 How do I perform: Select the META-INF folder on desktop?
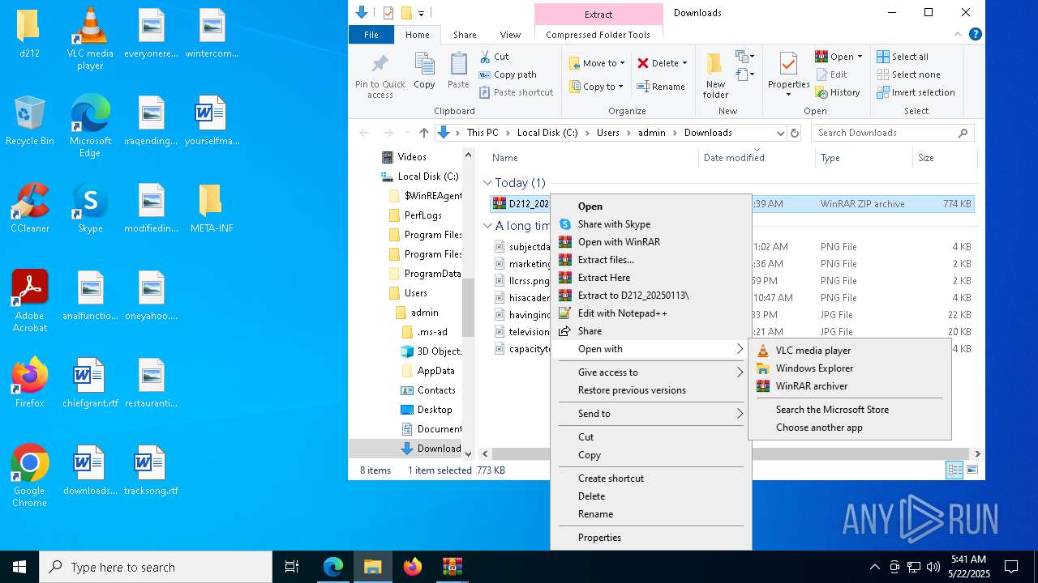(212, 209)
